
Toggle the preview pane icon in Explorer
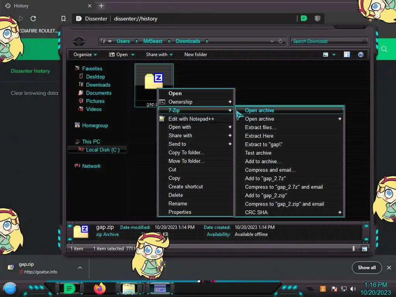(x=347, y=55)
